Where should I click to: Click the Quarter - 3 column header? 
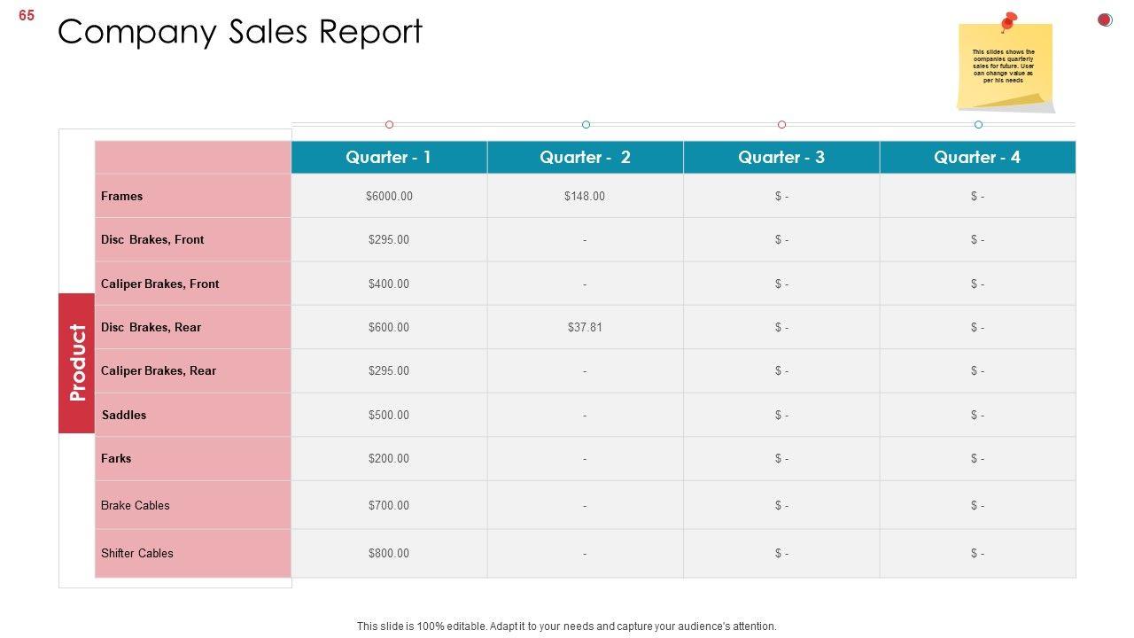(781, 158)
